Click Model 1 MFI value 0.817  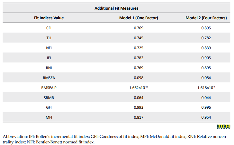click(x=139, y=117)
